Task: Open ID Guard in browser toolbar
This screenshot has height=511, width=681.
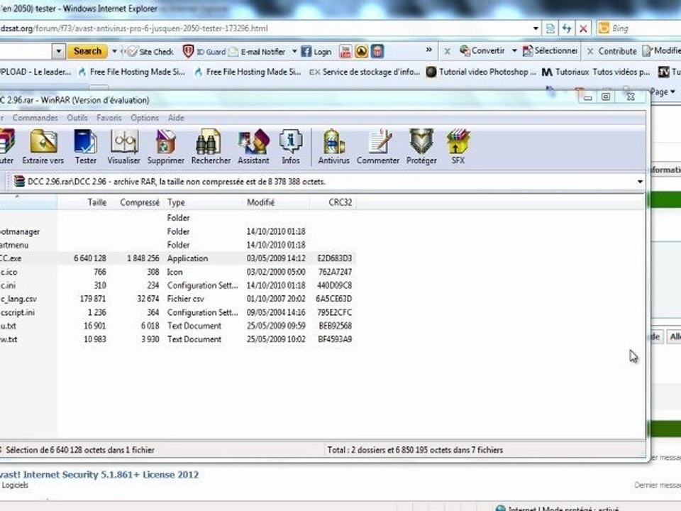Action: (x=204, y=52)
